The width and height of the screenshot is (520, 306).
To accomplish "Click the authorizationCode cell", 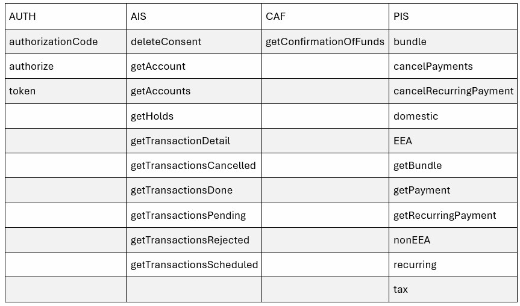I will 66,41.
